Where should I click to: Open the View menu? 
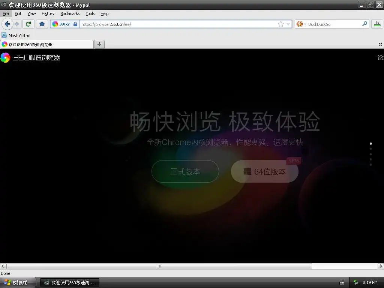[31, 13]
